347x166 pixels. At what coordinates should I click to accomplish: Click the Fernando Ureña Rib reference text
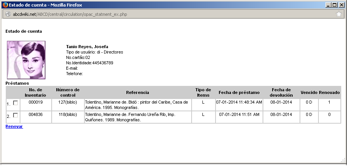pos(136,117)
